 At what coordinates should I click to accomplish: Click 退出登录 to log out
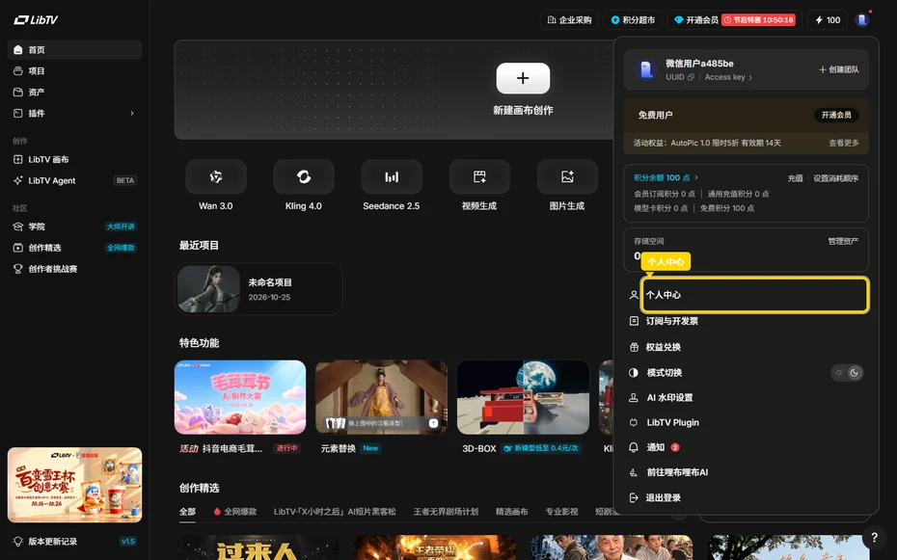pos(746,497)
